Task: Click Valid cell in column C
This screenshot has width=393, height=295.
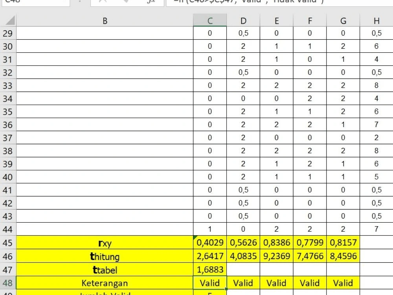Action: pyautogui.click(x=210, y=283)
